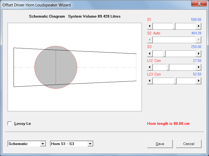Click the S1 value 500.00
Image resolution: width=209 pixels, height=156 pixels.
click(x=196, y=19)
